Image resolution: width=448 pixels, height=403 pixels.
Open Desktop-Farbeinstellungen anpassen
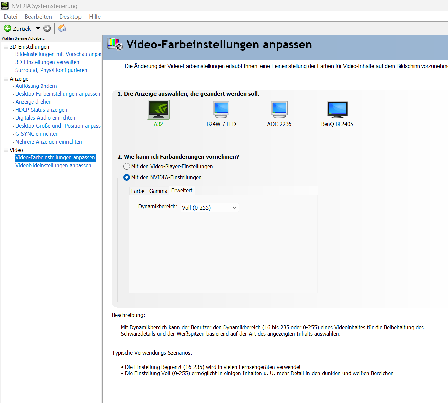[x=58, y=94]
